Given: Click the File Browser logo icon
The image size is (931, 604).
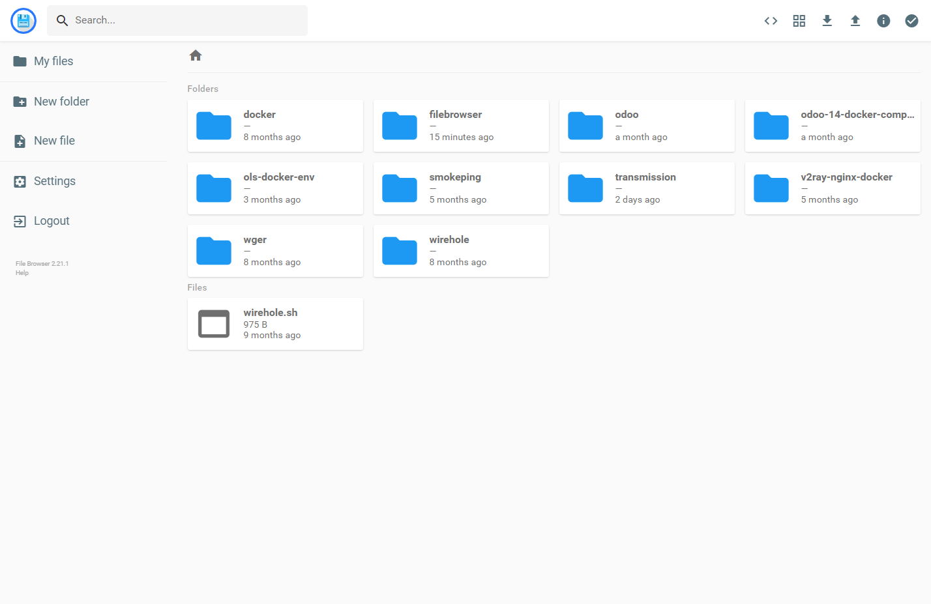Looking at the screenshot, I should click(23, 21).
